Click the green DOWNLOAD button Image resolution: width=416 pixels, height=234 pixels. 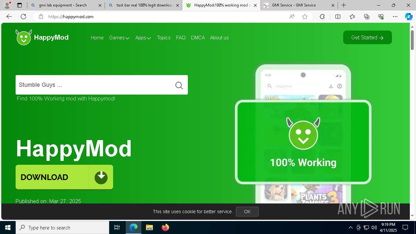pos(64,177)
